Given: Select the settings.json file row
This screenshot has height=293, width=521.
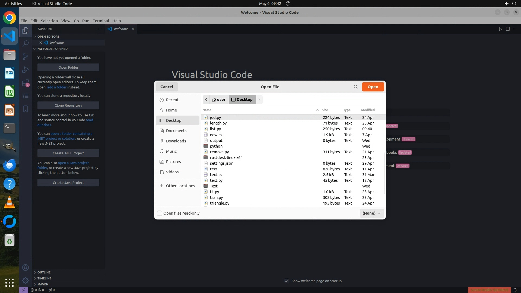Looking at the screenshot, I should (x=221, y=163).
